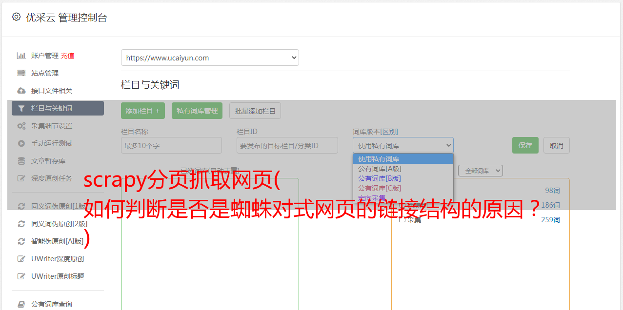The width and height of the screenshot is (623, 310).
Task: Click the 手动运行测试 play icon
Action: click(21, 143)
